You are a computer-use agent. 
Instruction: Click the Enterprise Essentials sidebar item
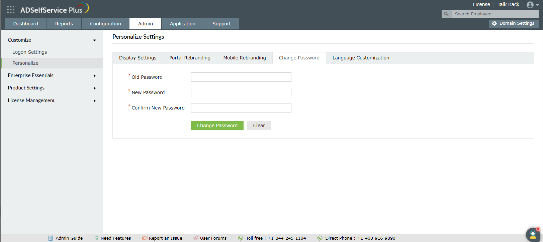click(31, 75)
